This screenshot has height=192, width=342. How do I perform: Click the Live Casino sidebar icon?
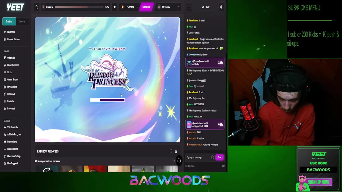pyautogui.click(x=5, y=87)
